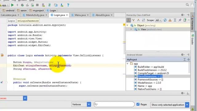Image resolution: width=197 pixels, height=111 pixels.
Task: Switch to subtypes hierarchy view
Action: point(138,20)
